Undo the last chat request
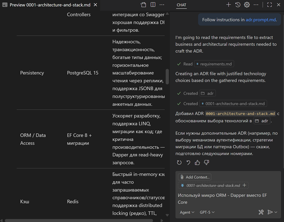The height and width of the screenshot is (222, 284). pyautogui.click(x=188, y=163)
